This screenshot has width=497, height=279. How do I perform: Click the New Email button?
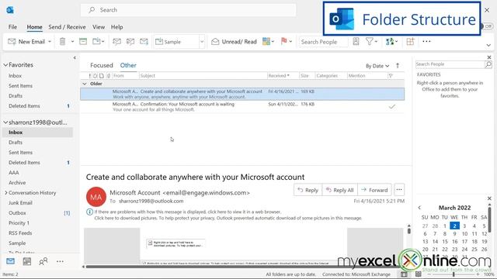point(26,41)
